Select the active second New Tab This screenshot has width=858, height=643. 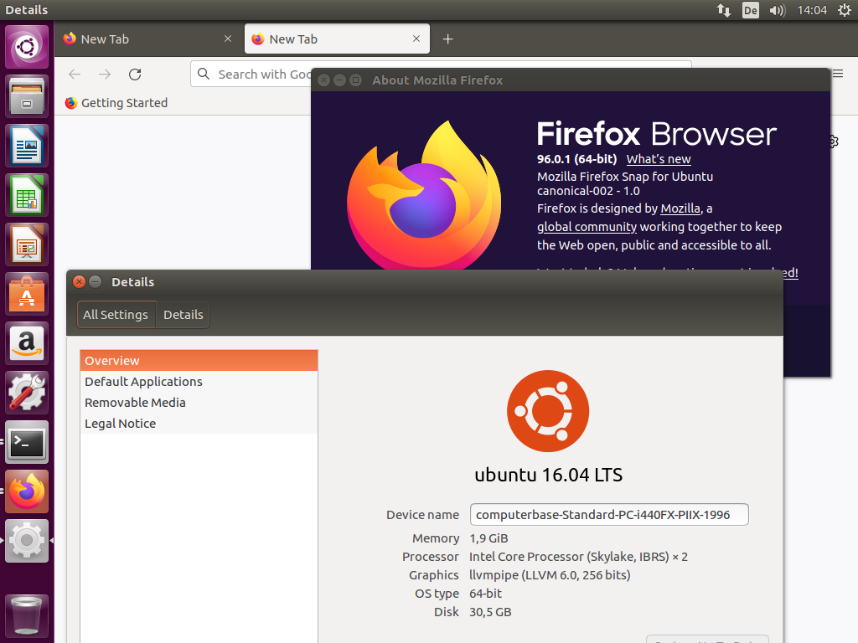coord(337,39)
